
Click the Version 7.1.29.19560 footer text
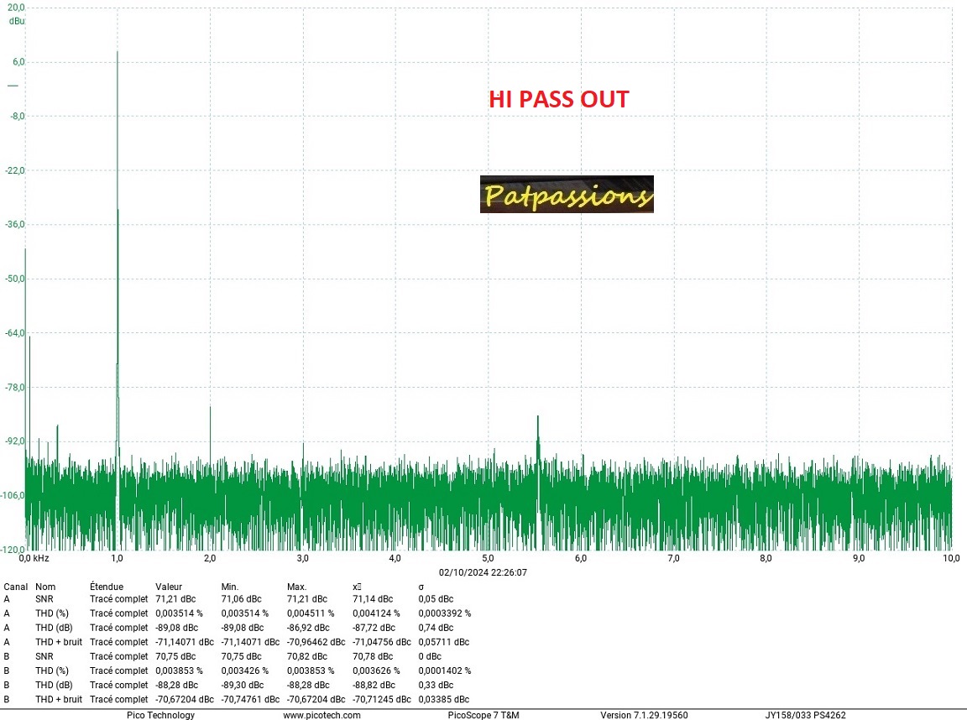click(x=644, y=715)
